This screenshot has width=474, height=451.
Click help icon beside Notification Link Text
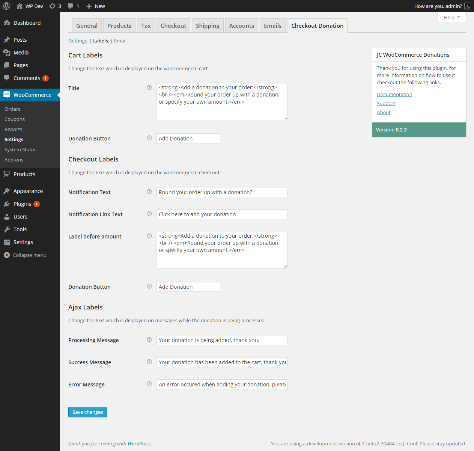tap(149, 214)
